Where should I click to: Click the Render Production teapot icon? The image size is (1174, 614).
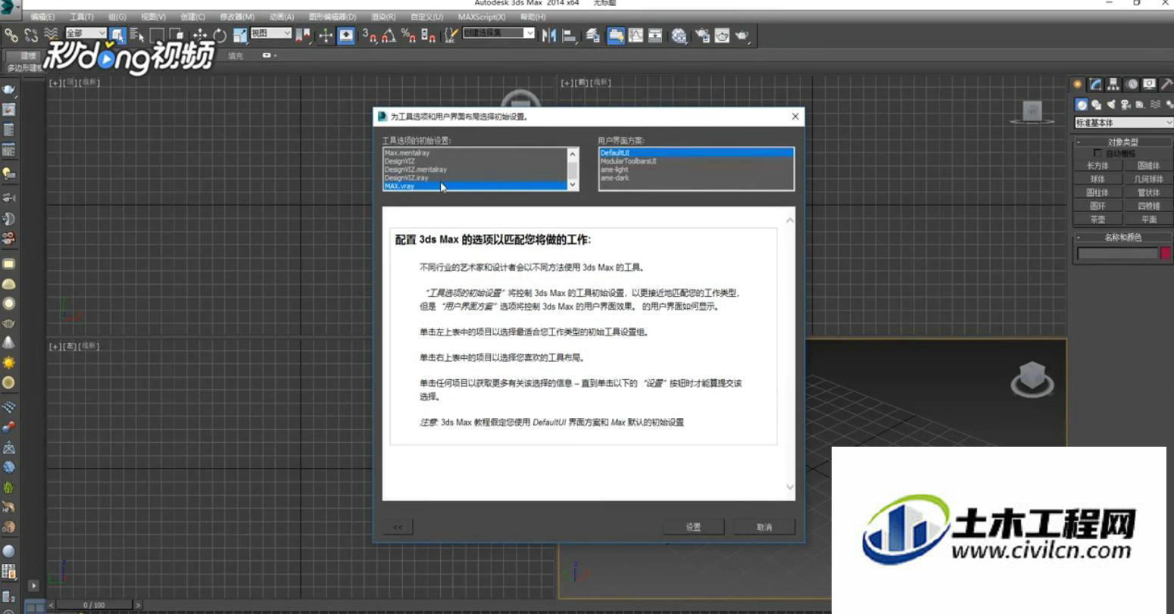point(742,35)
